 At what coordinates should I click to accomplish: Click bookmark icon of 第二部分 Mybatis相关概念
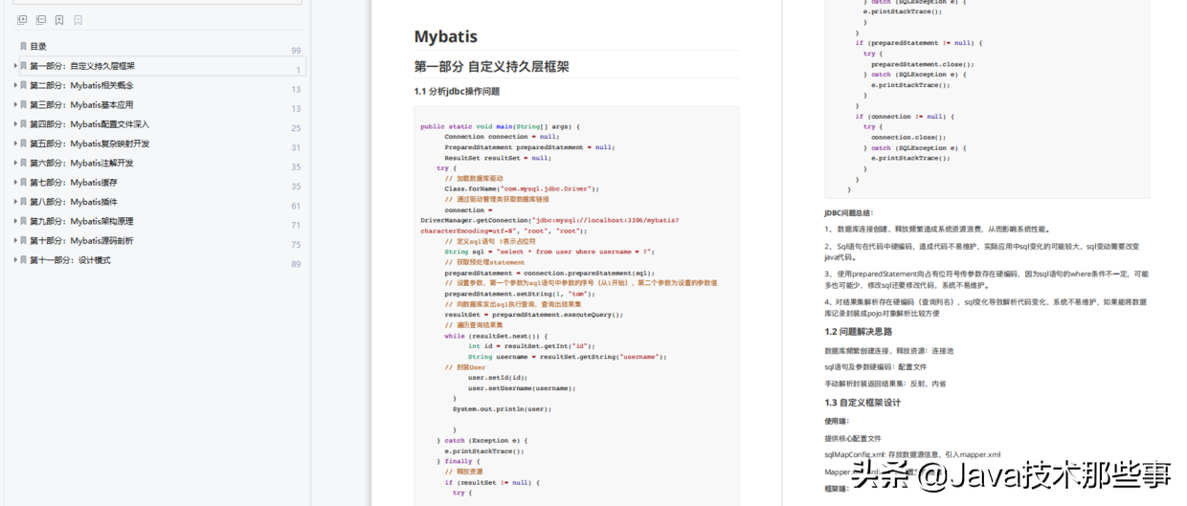pyautogui.click(x=23, y=85)
